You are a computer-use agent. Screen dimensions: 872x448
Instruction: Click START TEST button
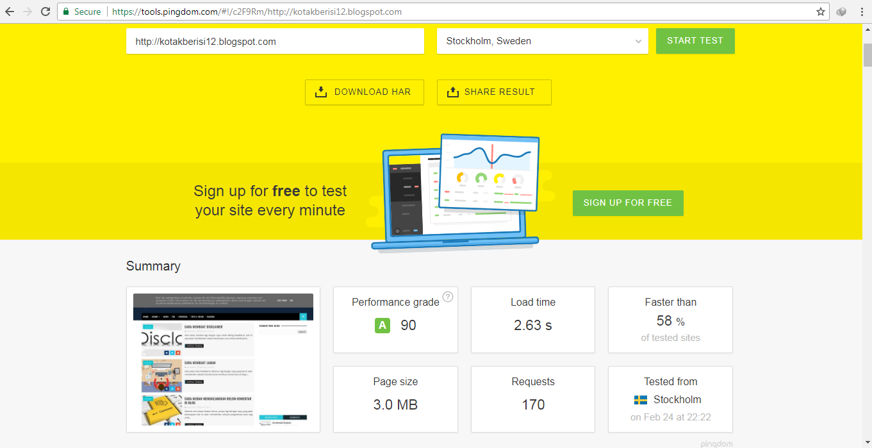click(x=695, y=41)
